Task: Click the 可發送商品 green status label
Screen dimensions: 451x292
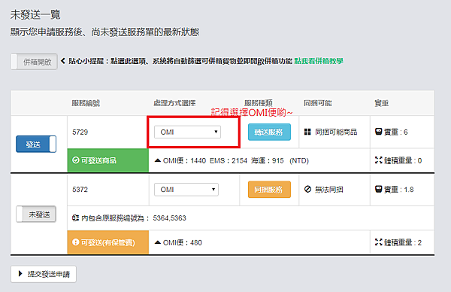Action: [107, 160]
